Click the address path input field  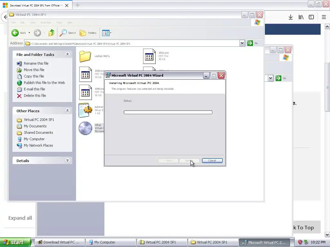tap(132, 43)
